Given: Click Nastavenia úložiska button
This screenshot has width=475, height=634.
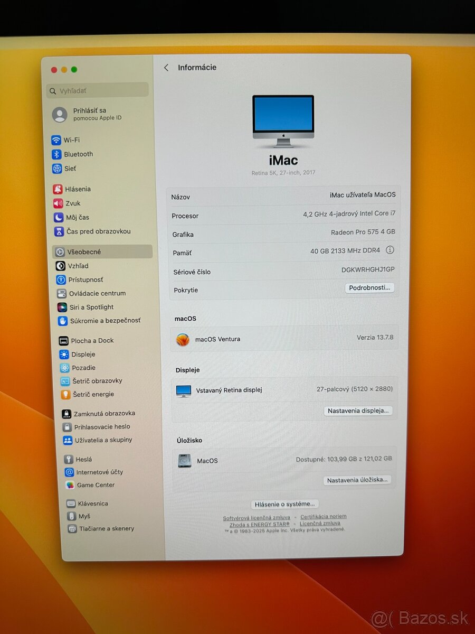Looking at the screenshot, I should [x=358, y=480].
